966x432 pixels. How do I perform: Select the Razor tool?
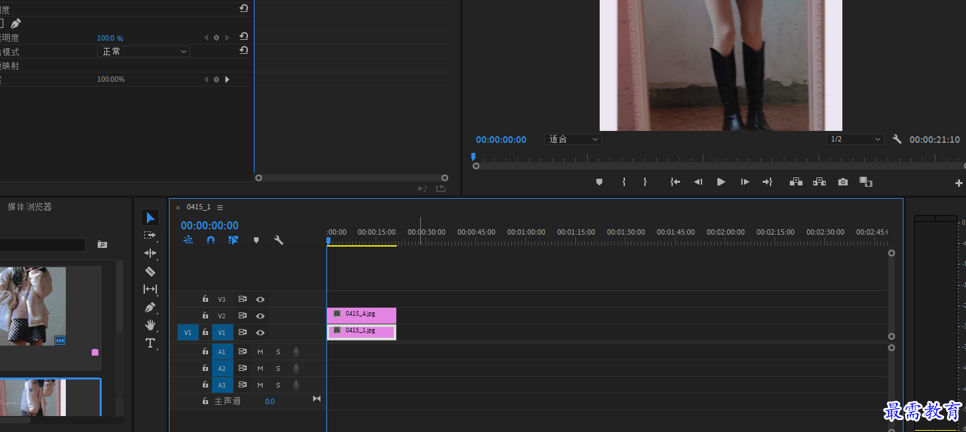(x=150, y=271)
